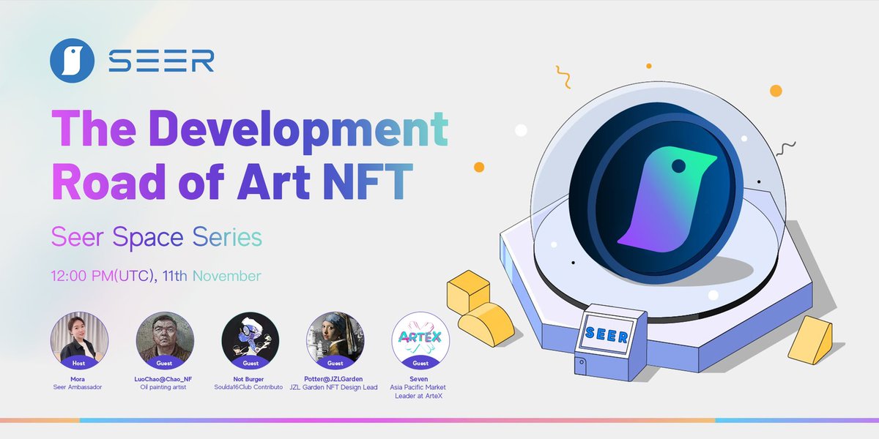Viewport: 879px width, 439px height.
Task: Open Mora's host profile picture
Action: (x=79, y=340)
